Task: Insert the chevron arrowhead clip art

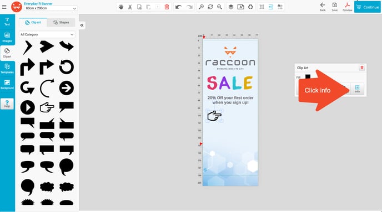Action: [x=27, y=48]
